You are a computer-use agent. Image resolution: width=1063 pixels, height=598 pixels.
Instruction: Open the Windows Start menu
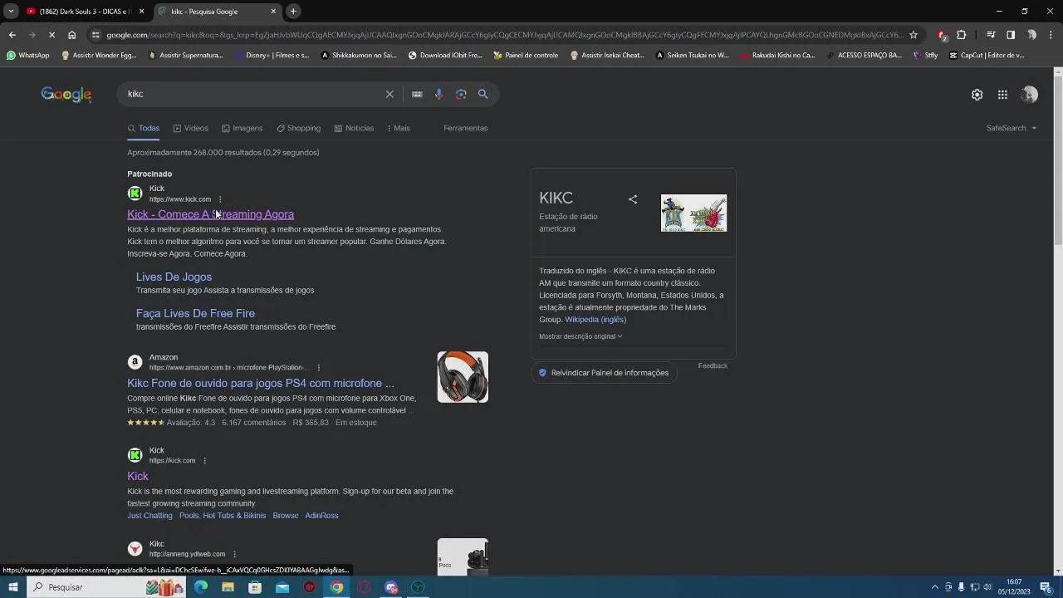12,587
